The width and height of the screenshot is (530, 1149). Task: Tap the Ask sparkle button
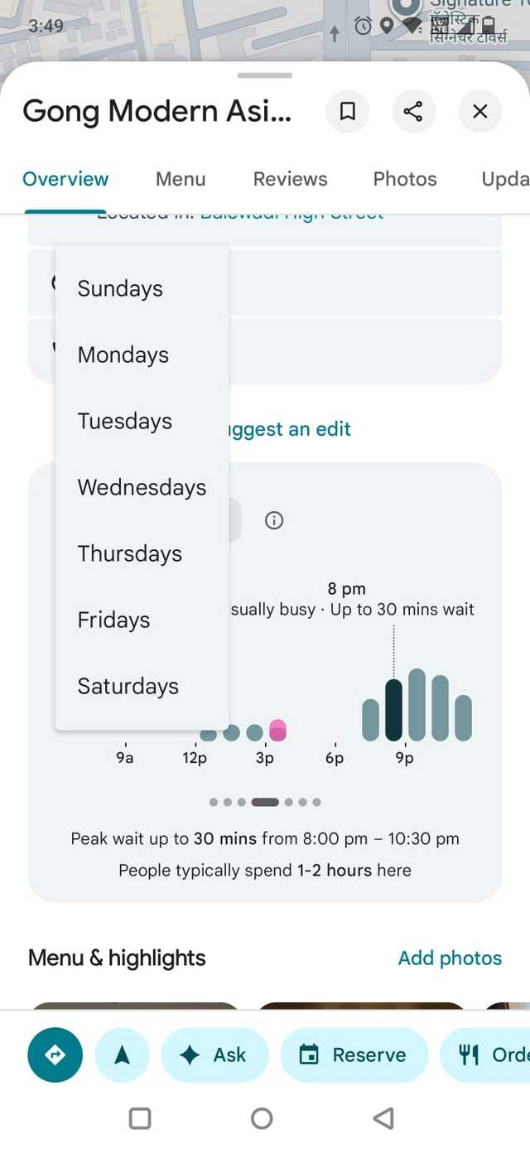(x=214, y=1055)
